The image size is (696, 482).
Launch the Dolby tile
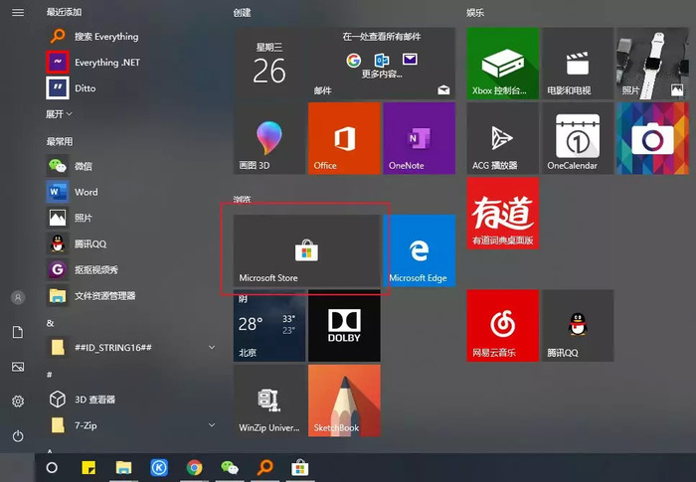tap(344, 325)
